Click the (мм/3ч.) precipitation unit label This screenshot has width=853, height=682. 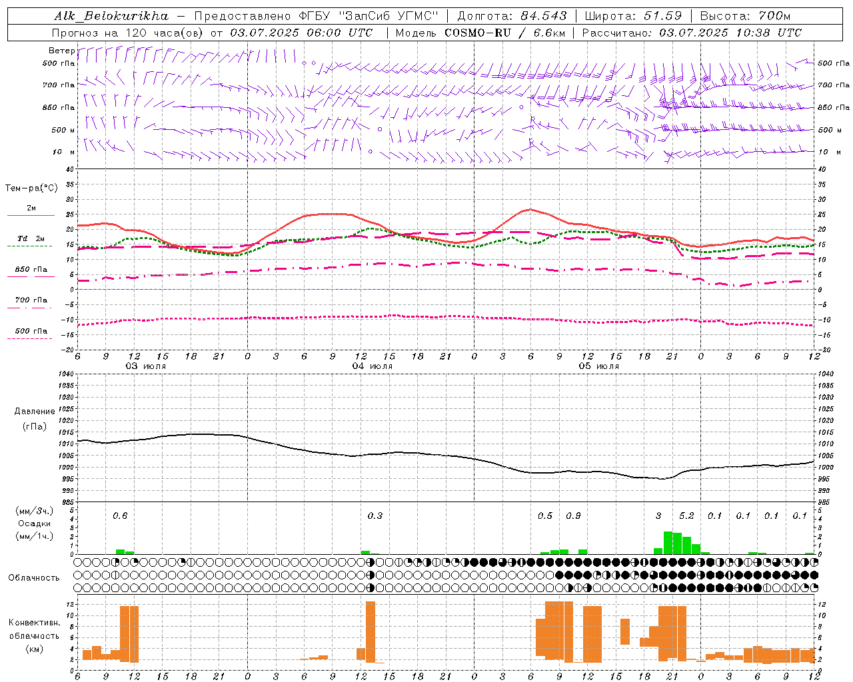[35, 511]
